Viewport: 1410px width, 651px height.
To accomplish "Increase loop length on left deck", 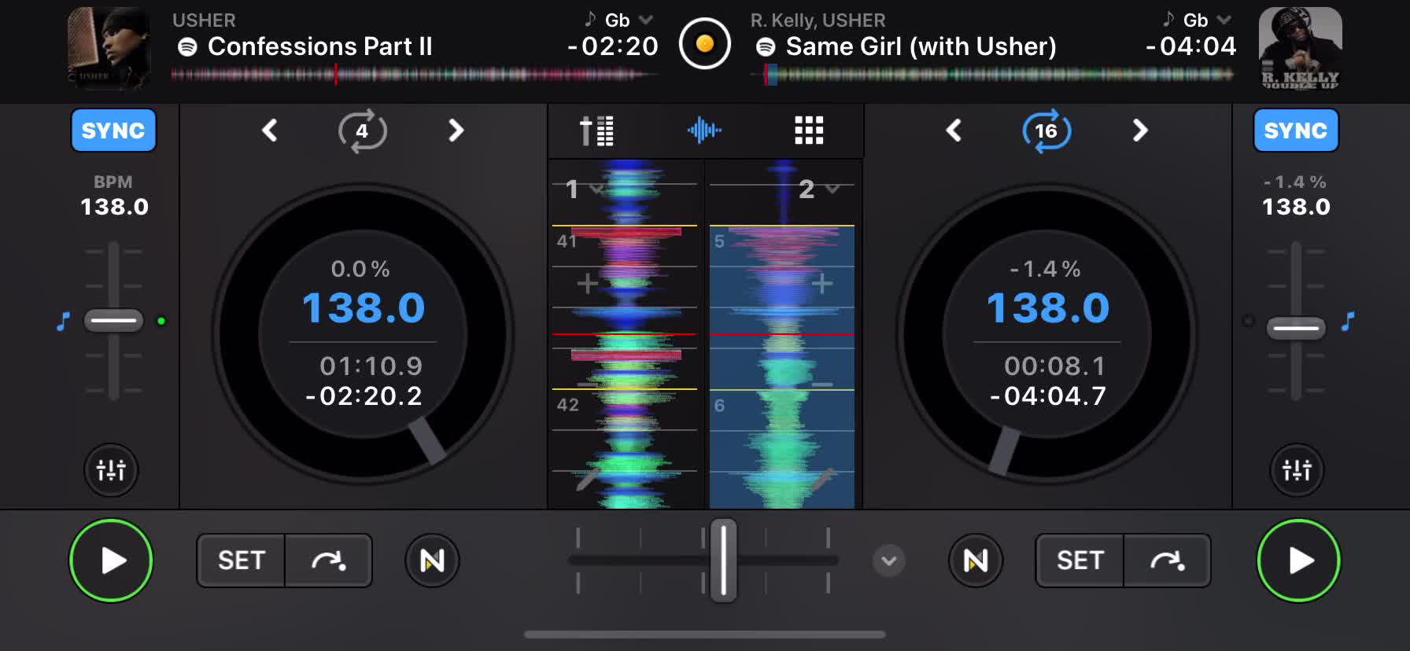I will click(456, 130).
